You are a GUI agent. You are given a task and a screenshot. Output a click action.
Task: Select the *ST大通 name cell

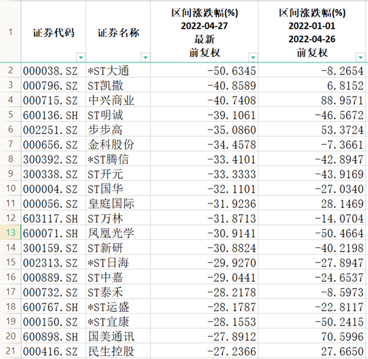pyautogui.click(x=118, y=70)
